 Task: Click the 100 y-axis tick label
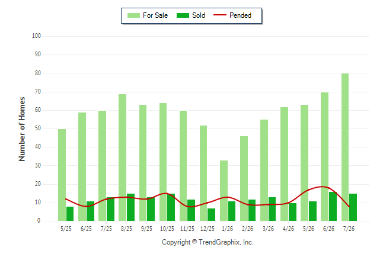[x=36, y=36]
